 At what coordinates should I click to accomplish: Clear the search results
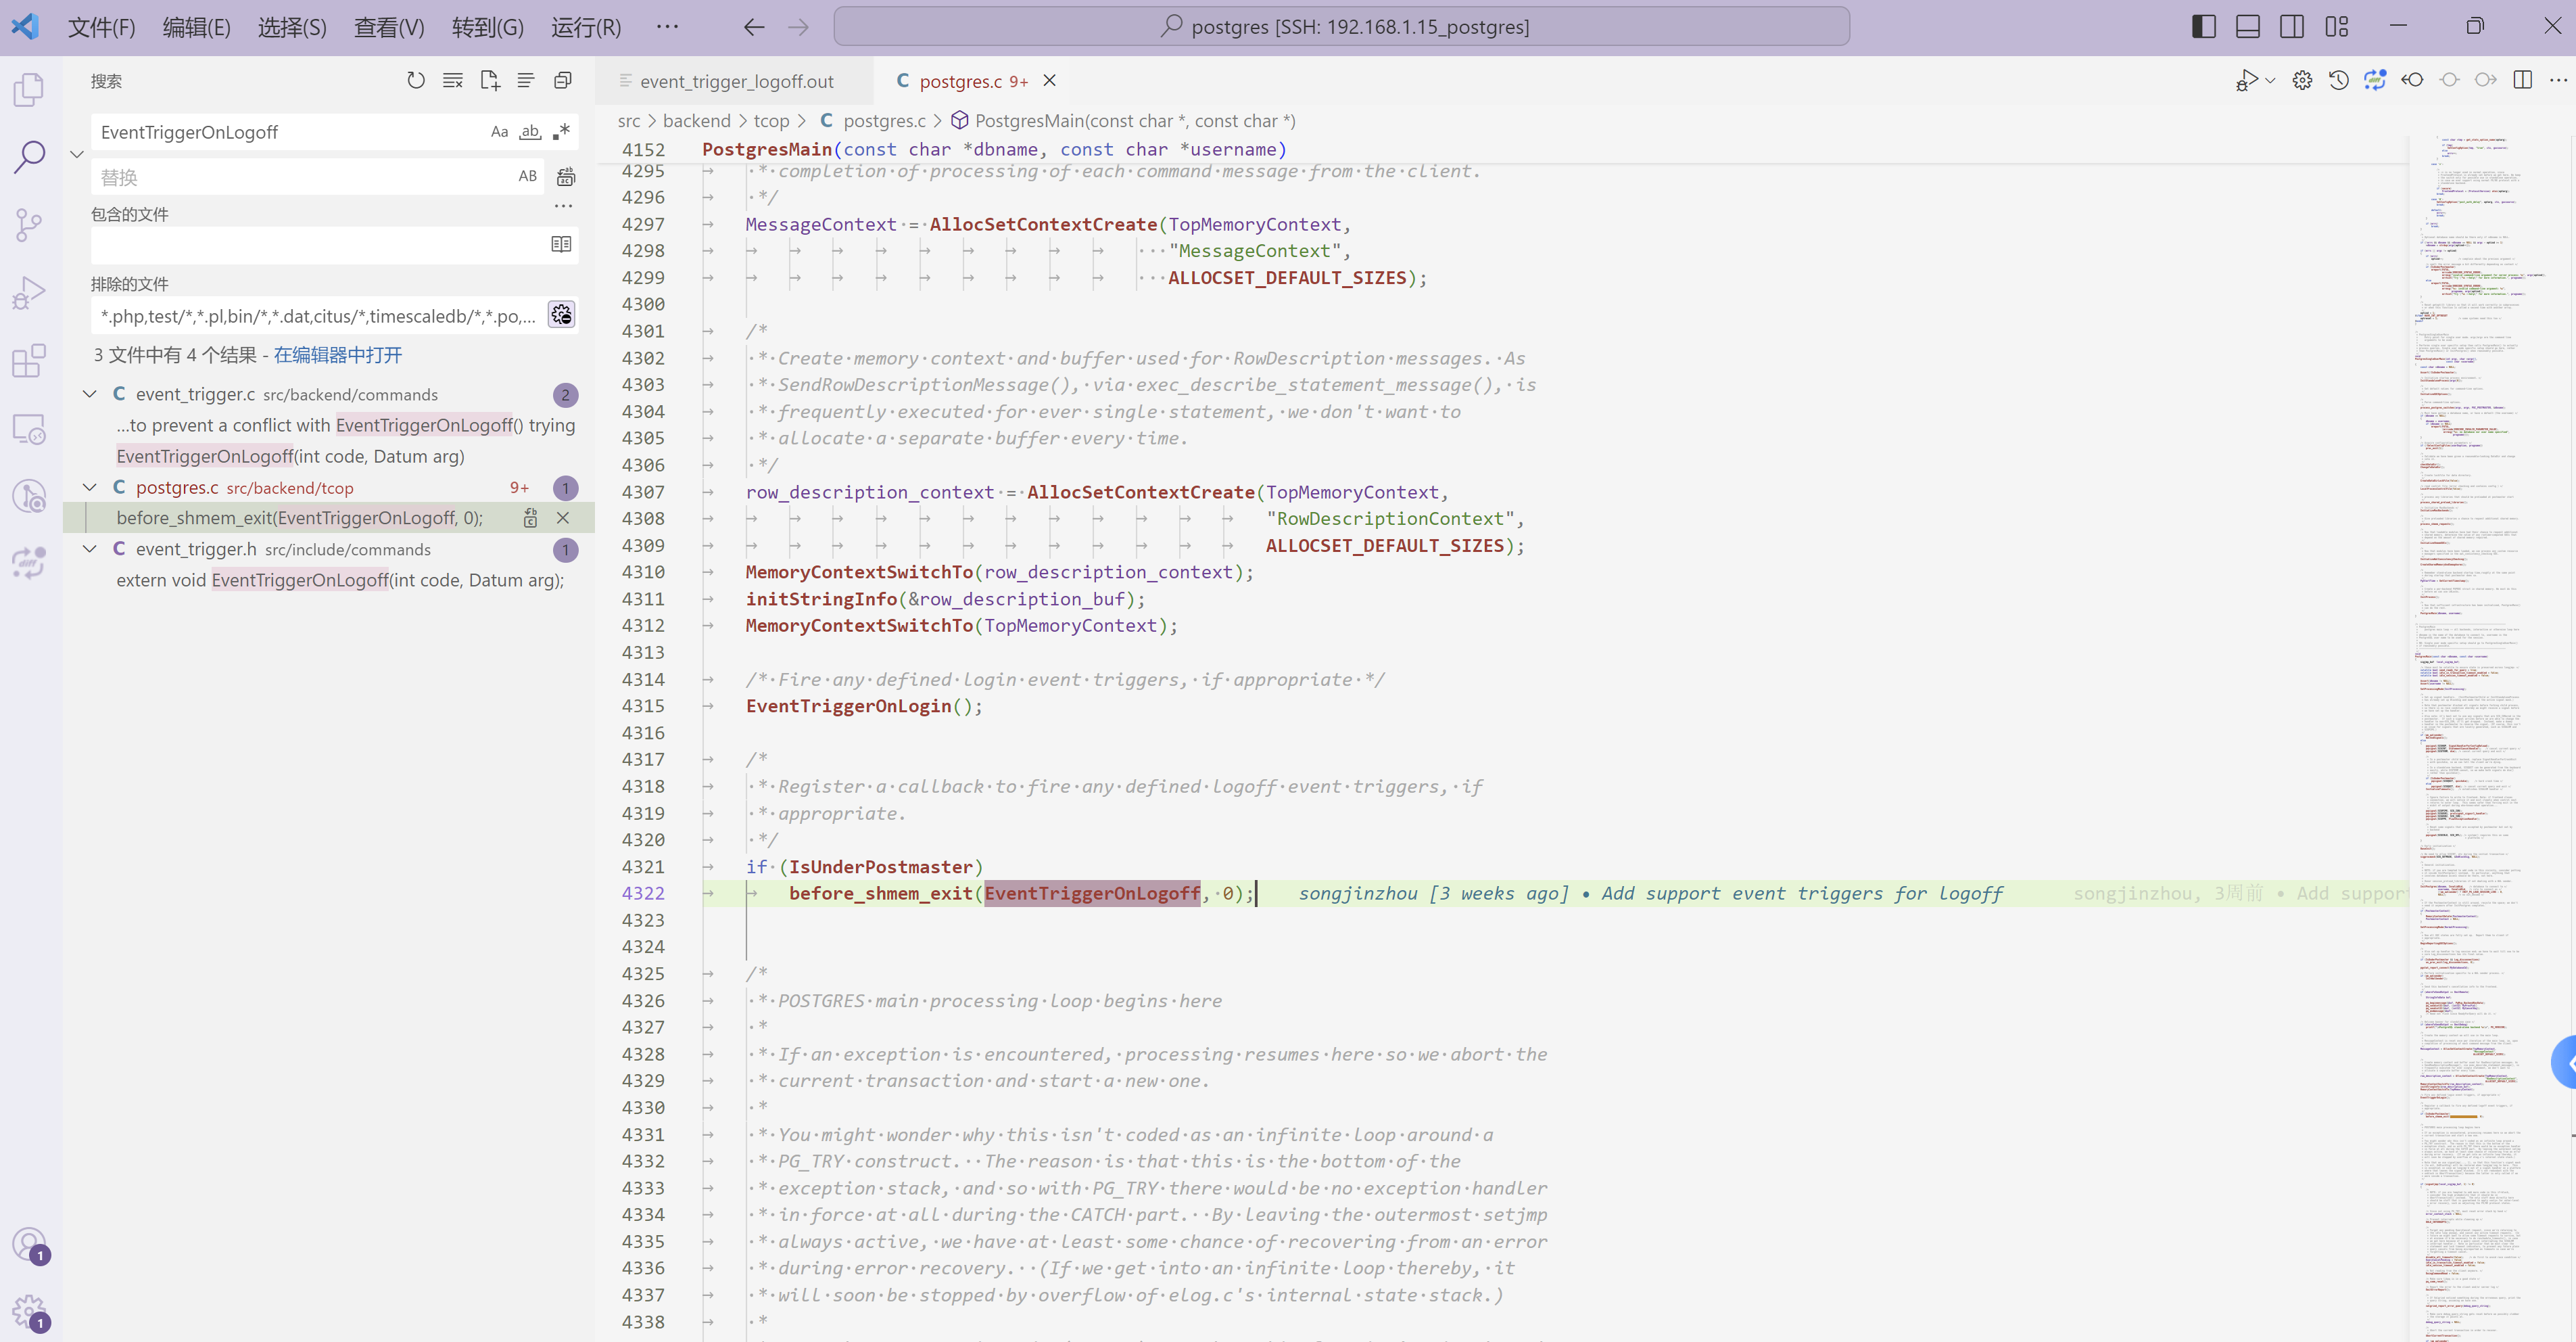[453, 80]
